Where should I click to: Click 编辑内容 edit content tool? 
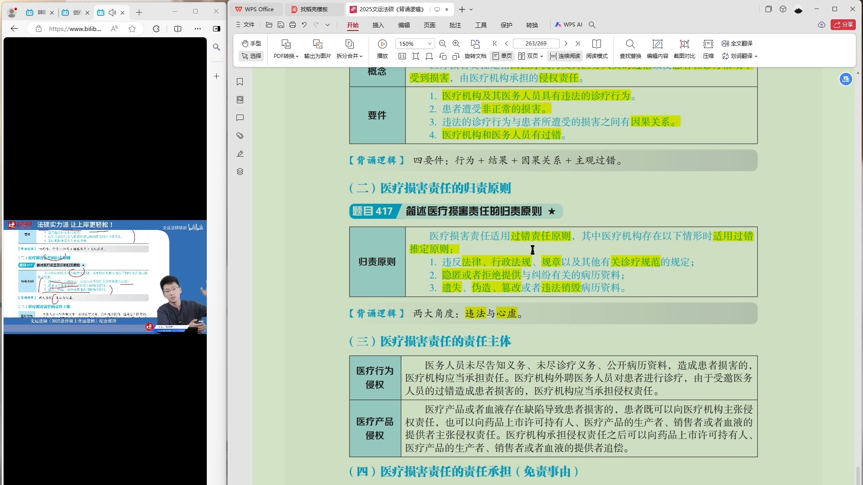(x=658, y=49)
